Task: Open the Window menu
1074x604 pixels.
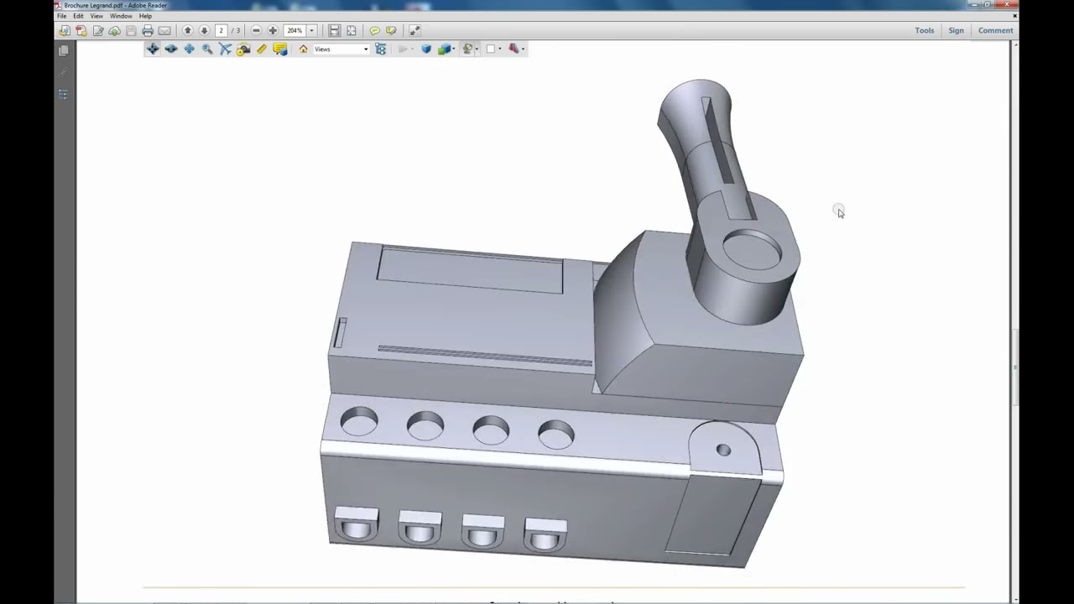Action: coord(121,16)
